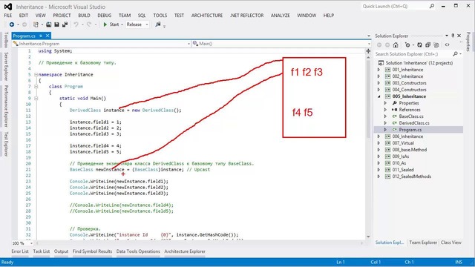Click the Navigate Backward toolbar icon

point(12,24)
